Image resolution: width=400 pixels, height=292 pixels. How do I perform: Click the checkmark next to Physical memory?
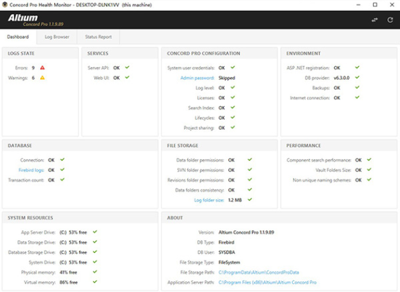(x=95, y=272)
